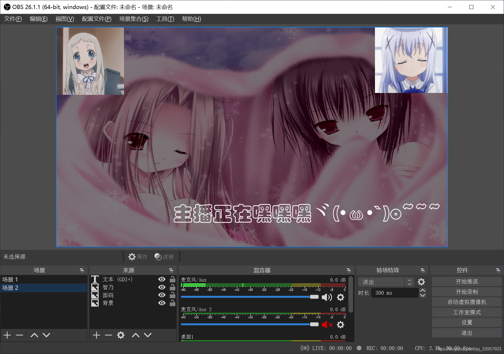Open the 配置文件(P) menu
504x354 pixels.
pos(97,19)
